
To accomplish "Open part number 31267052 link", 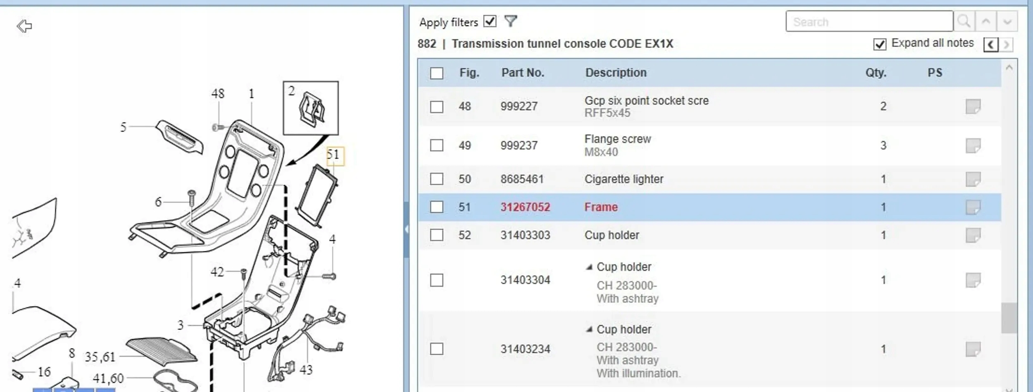I will (525, 207).
